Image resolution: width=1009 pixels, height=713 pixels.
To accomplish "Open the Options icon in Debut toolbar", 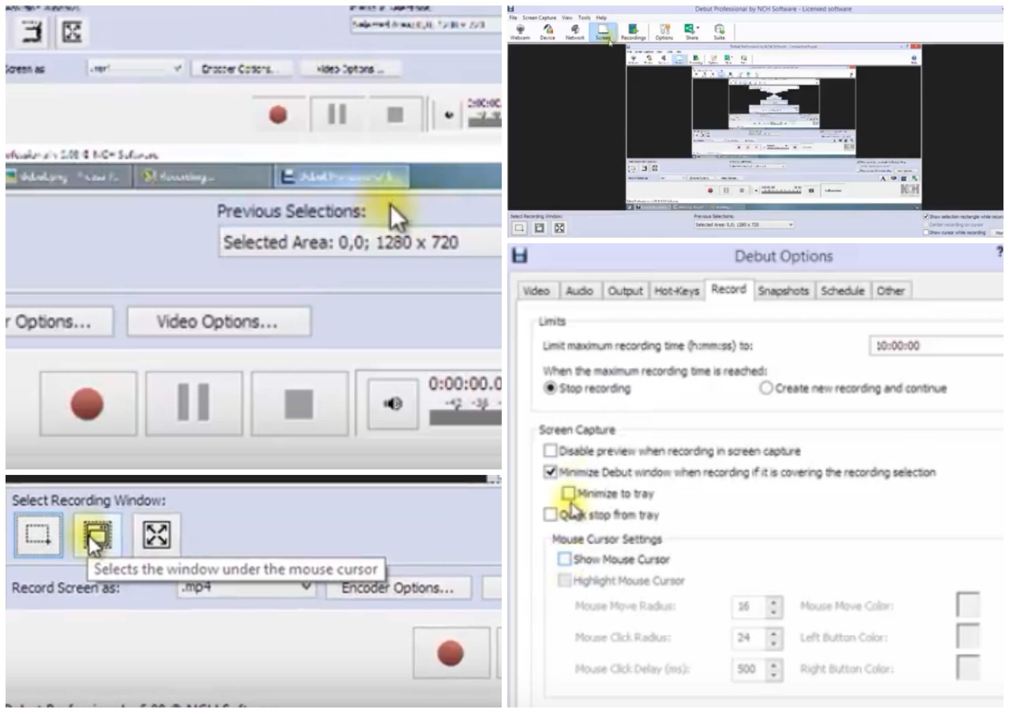I will pyautogui.click(x=664, y=32).
